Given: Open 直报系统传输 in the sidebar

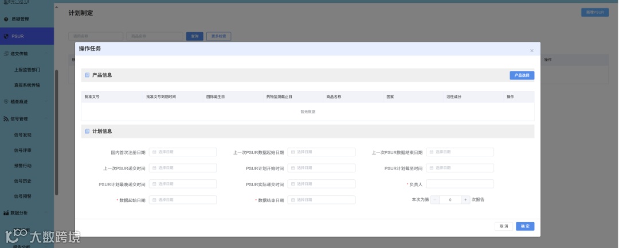Looking at the screenshot, I should 27,85.
